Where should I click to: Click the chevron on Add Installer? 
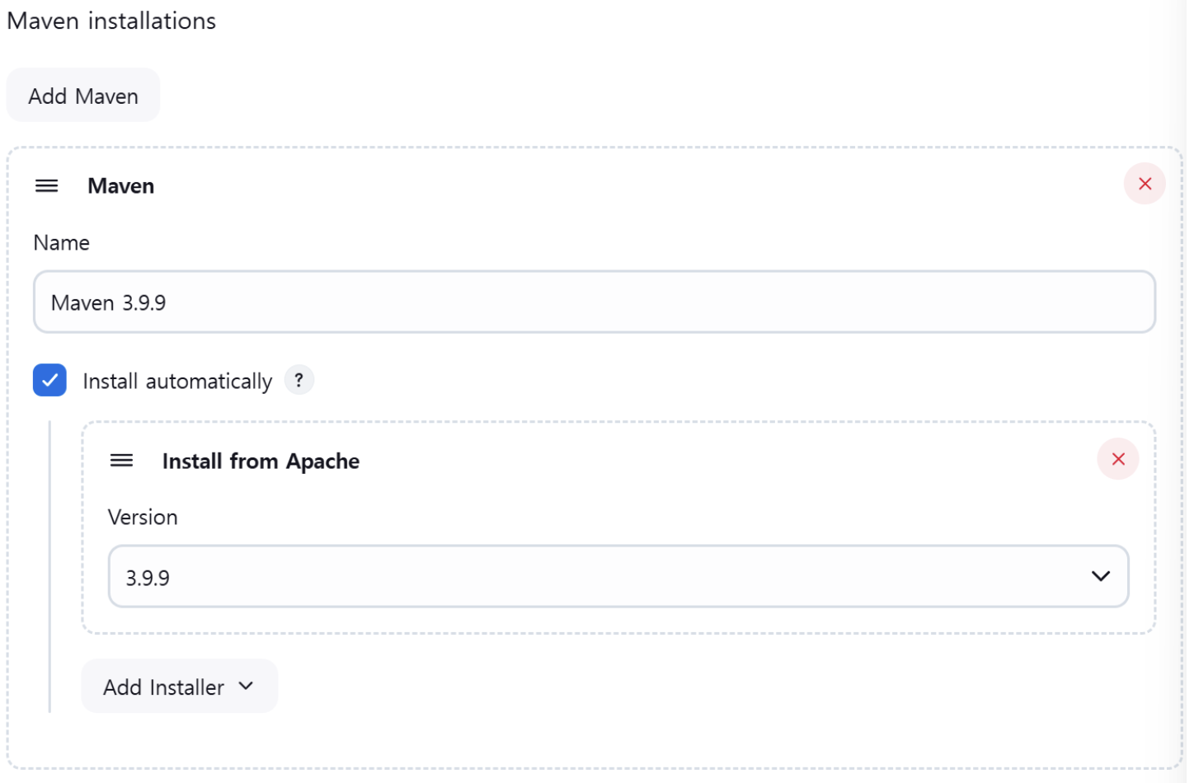246,686
